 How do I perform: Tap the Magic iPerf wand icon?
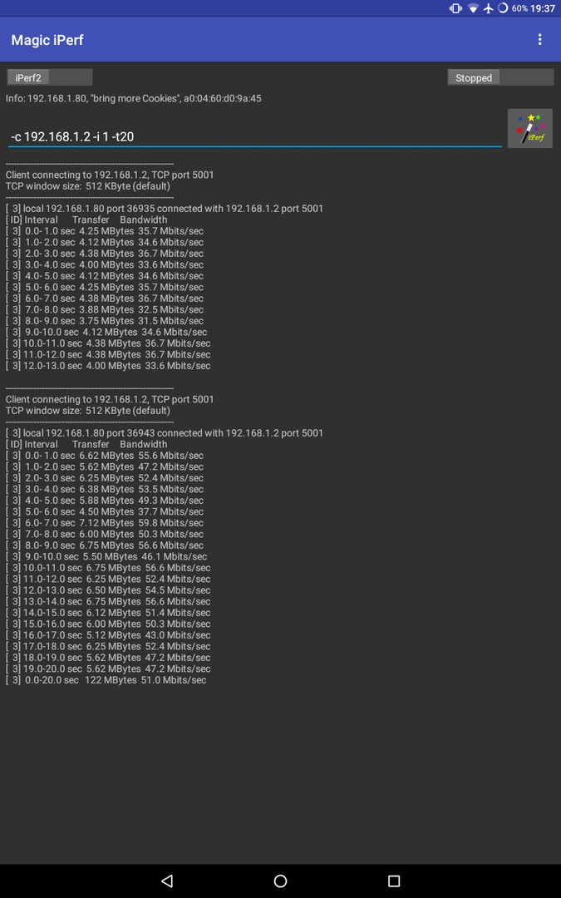(530, 128)
